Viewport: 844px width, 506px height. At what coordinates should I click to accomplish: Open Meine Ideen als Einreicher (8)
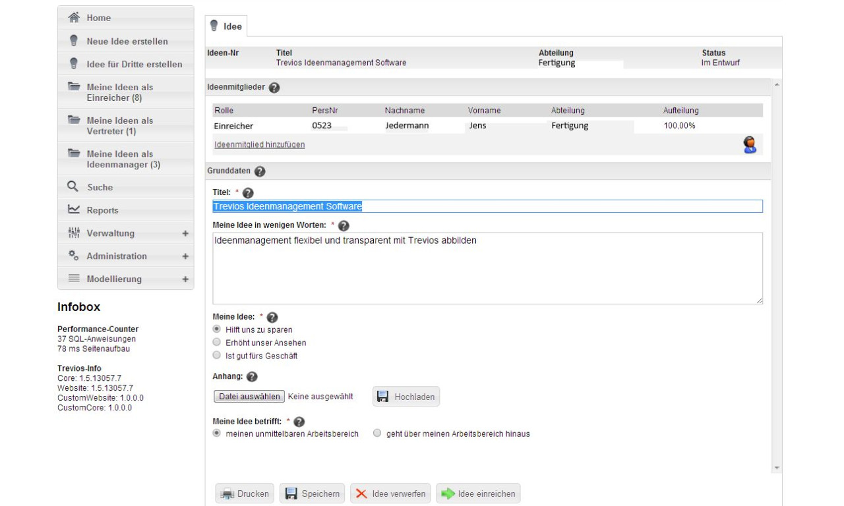point(126,92)
